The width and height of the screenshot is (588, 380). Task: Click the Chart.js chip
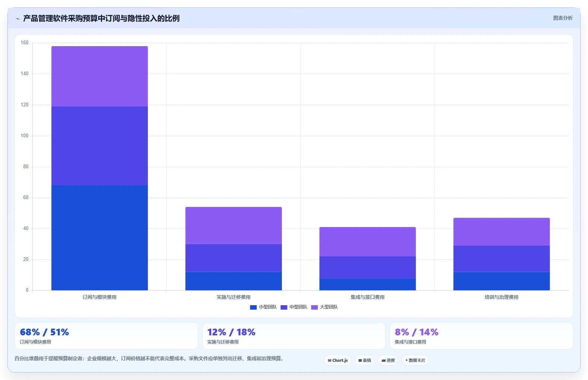(x=338, y=360)
